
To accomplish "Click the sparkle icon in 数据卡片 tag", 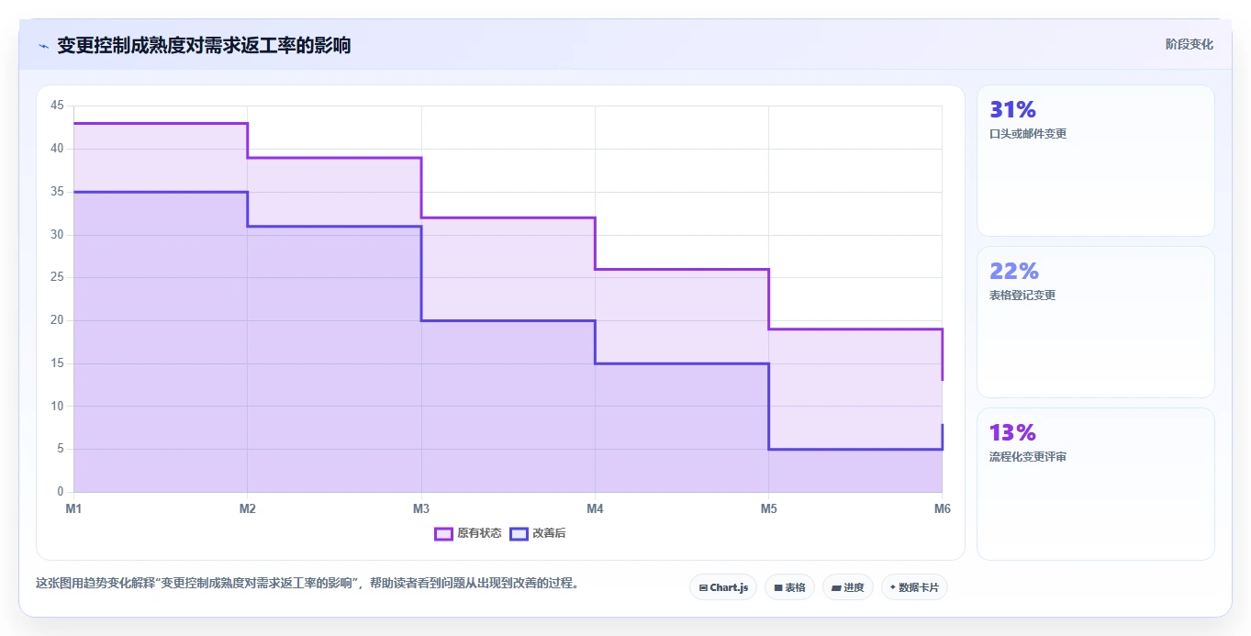I will click(893, 587).
